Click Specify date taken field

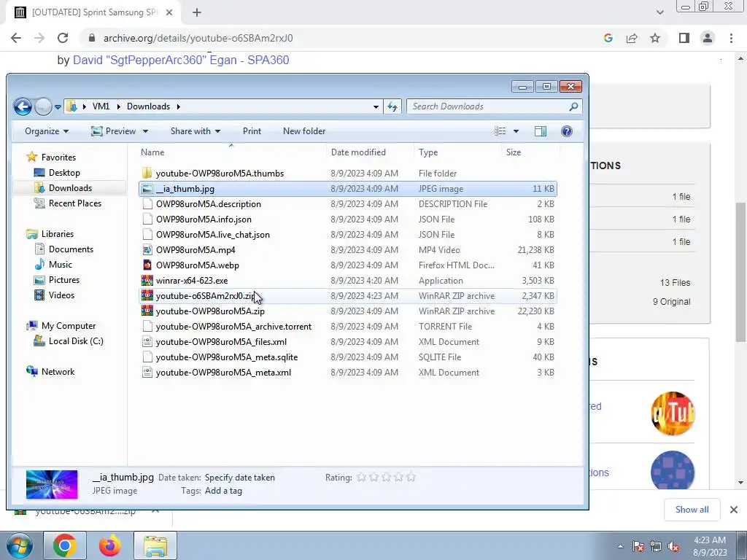239,477
